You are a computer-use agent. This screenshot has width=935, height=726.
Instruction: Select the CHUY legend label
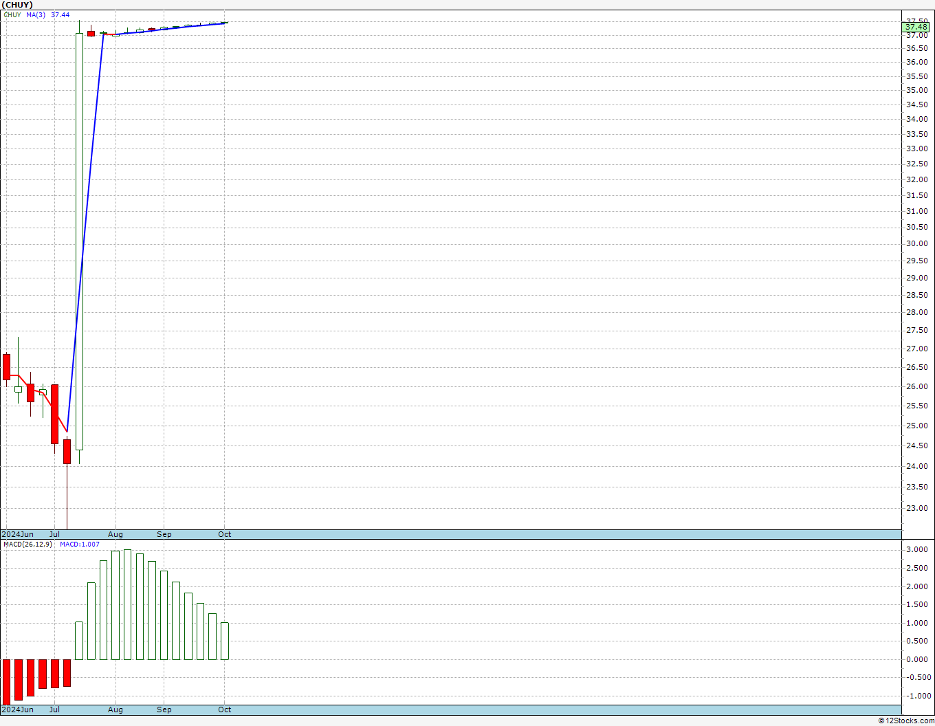pyautogui.click(x=12, y=14)
